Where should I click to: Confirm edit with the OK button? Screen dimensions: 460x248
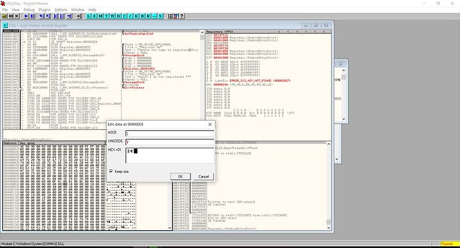click(x=180, y=176)
